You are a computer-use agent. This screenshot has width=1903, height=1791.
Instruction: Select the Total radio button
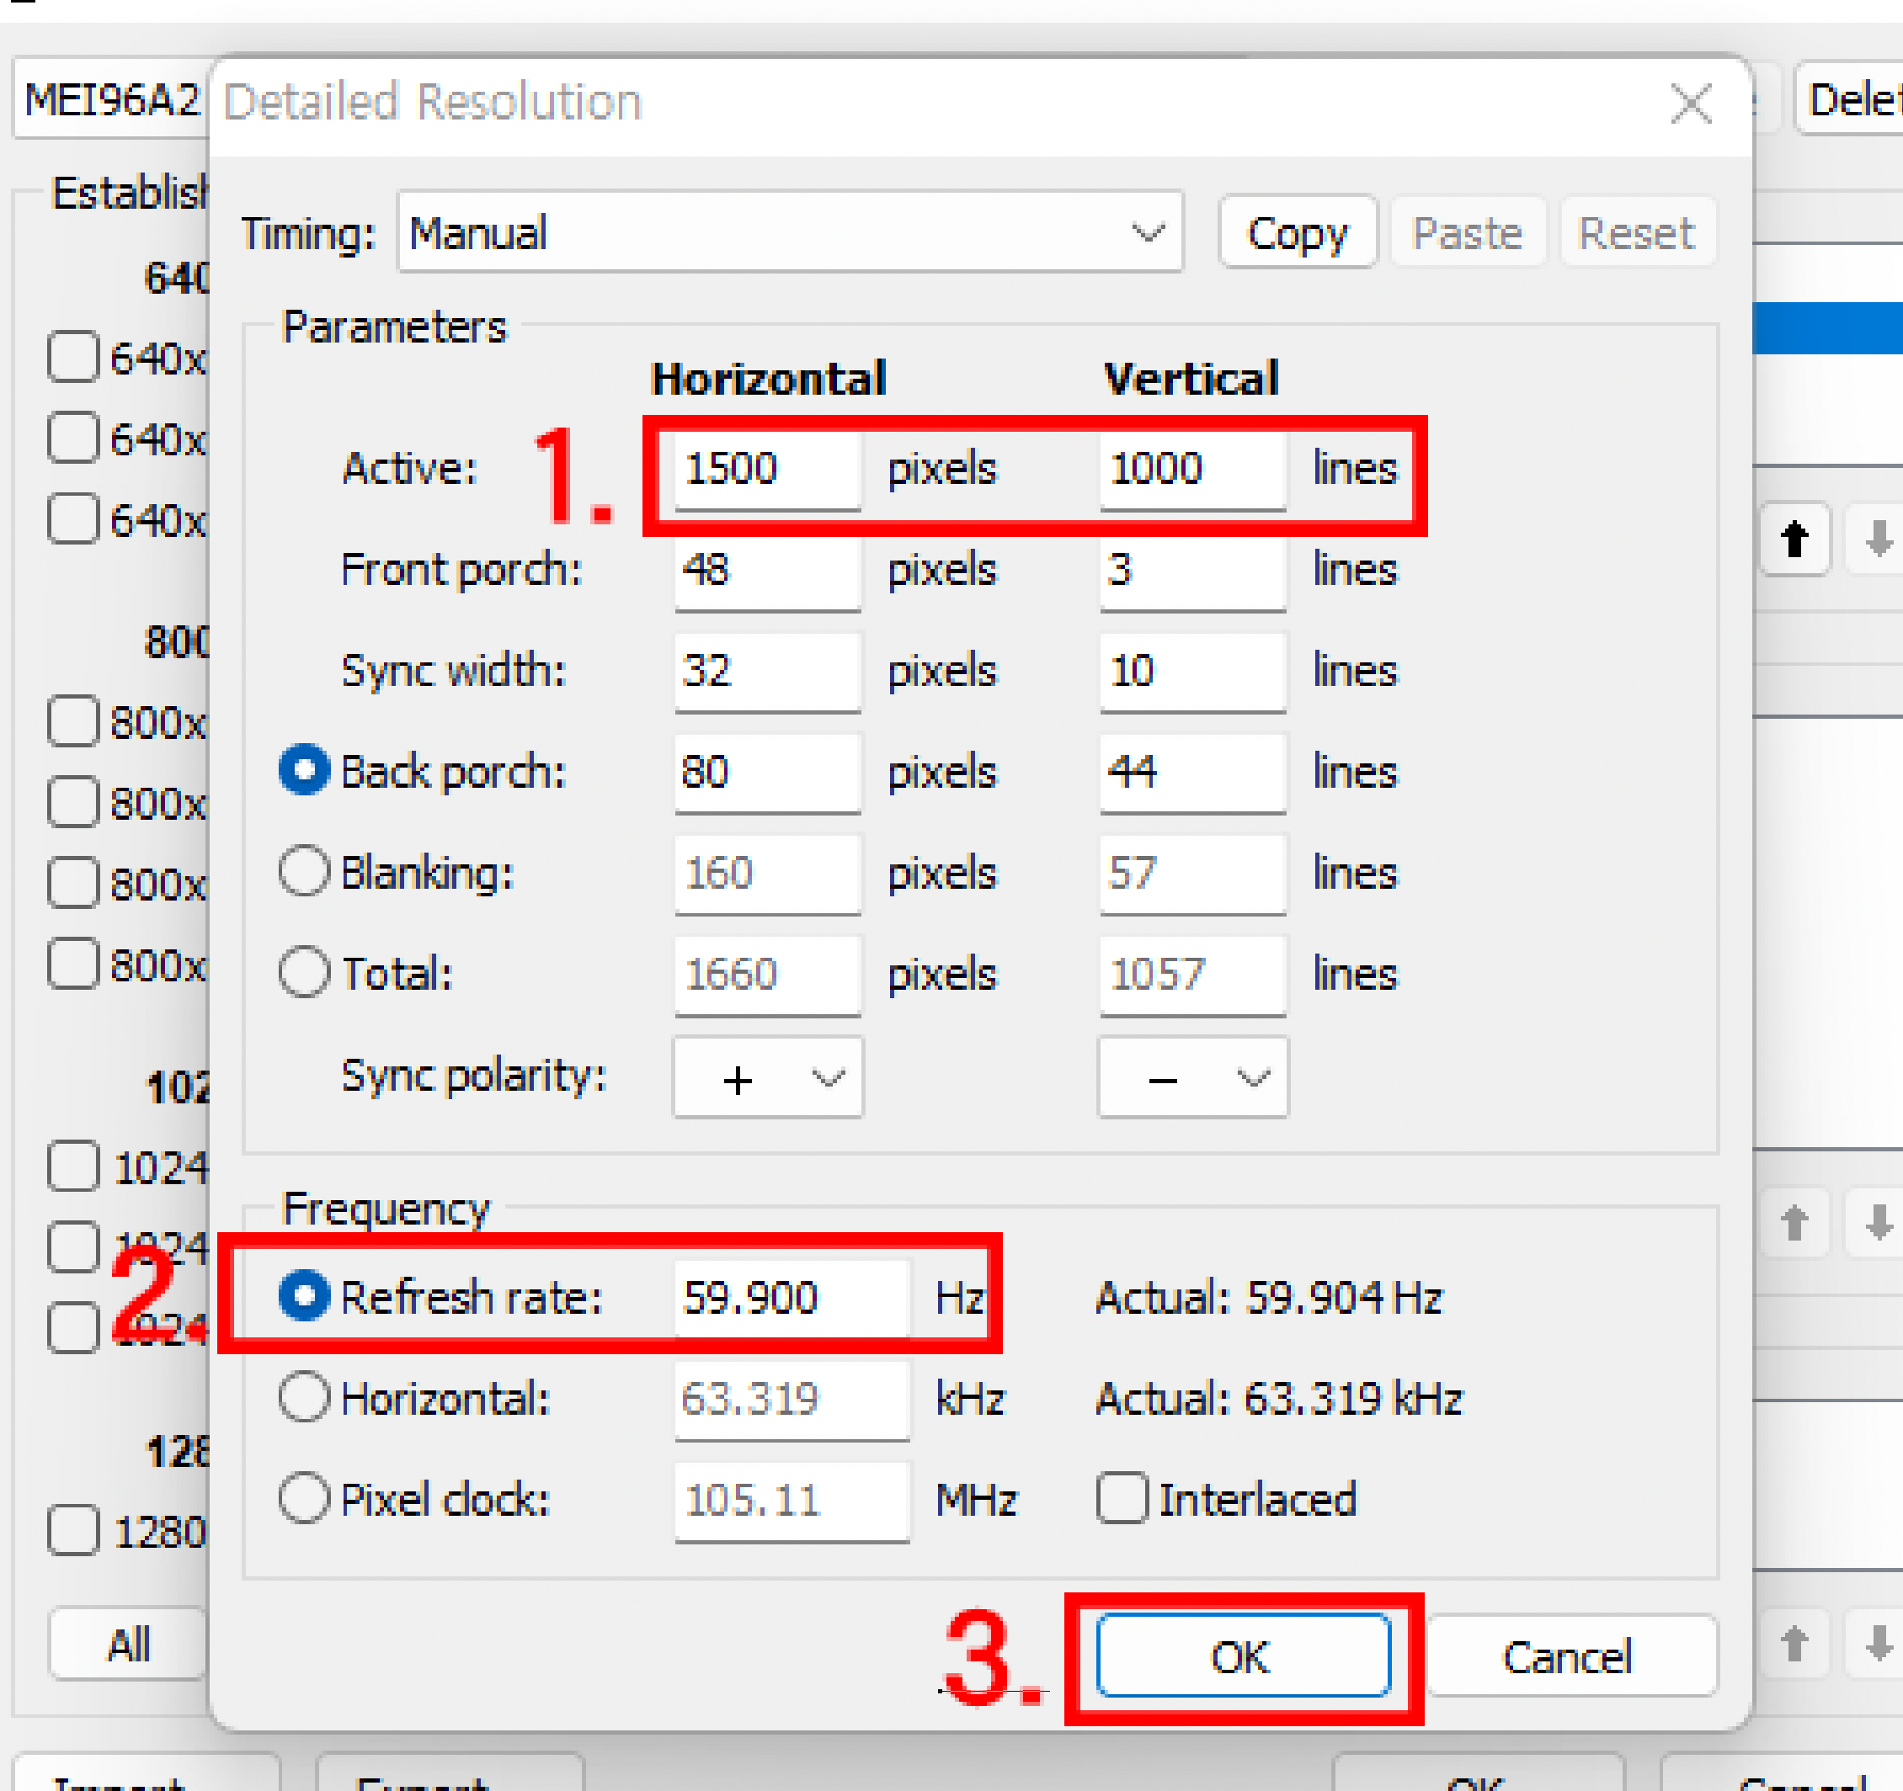point(305,973)
